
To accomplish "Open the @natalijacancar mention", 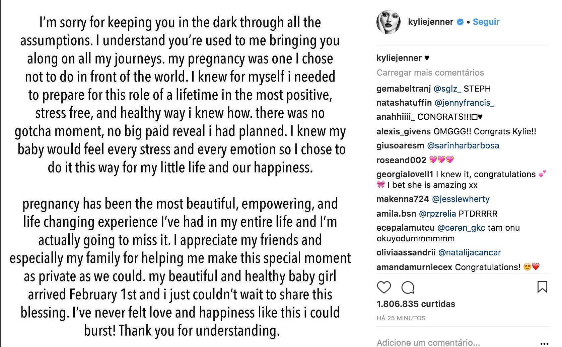I will tap(470, 252).
